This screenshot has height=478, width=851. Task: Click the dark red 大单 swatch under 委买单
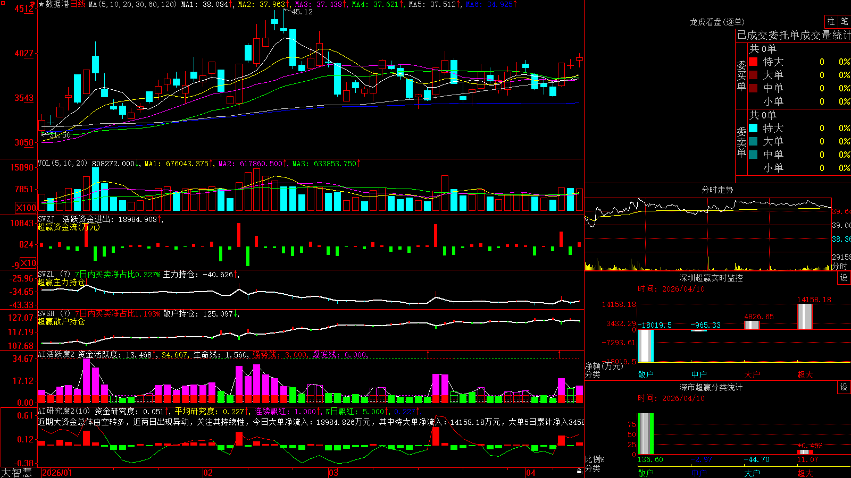[753, 75]
